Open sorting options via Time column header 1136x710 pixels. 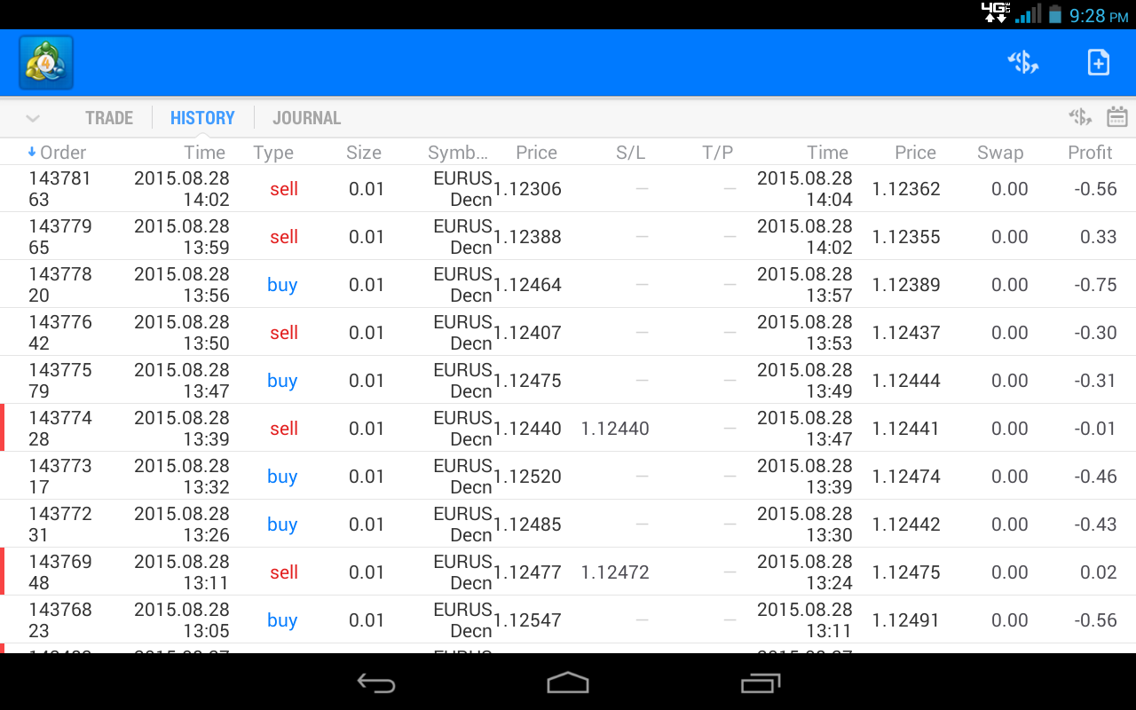(204, 152)
